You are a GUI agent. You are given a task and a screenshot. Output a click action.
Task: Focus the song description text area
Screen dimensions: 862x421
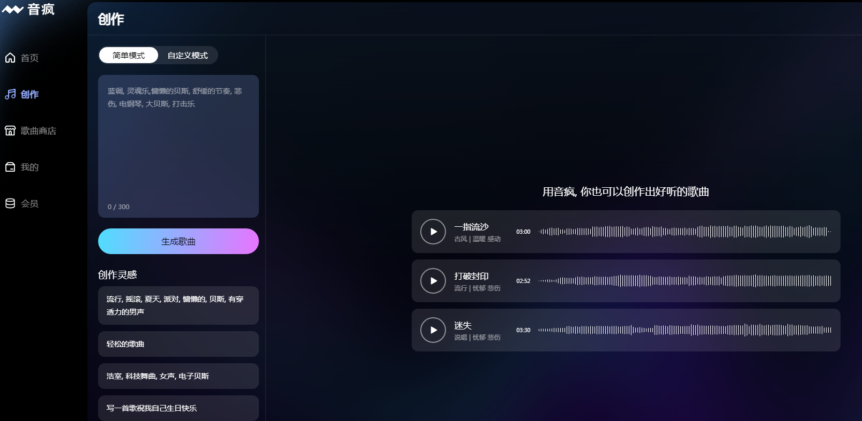point(179,146)
